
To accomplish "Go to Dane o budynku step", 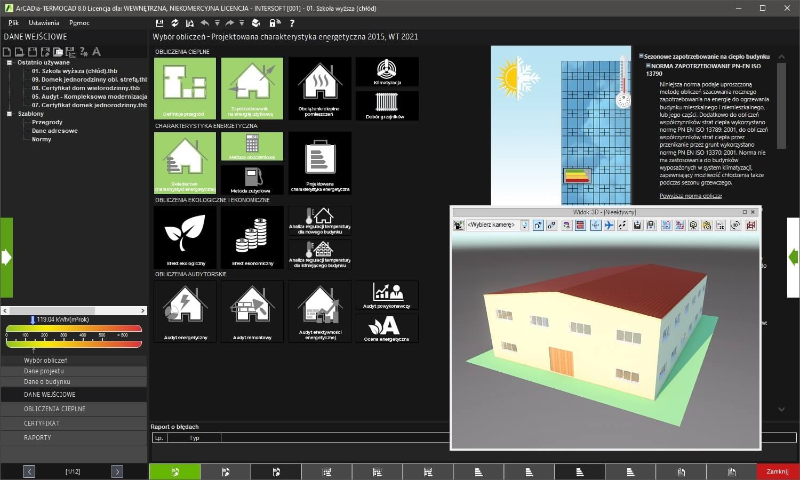I will pyautogui.click(x=74, y=382).
